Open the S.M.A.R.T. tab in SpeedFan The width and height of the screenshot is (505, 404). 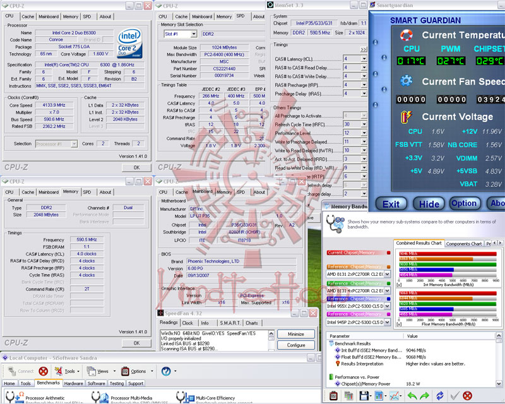coord(230,323)
